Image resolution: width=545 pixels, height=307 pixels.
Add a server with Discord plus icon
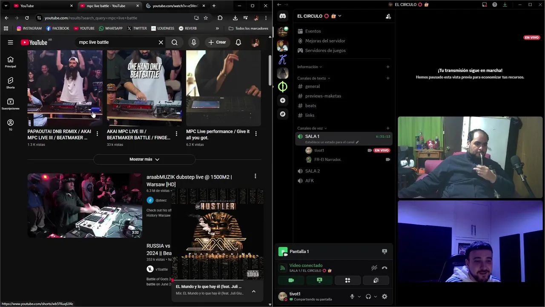pos(283,100)
